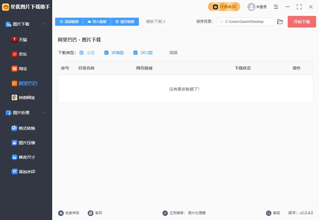
Task: Open the settings sliders icon in title bar
Action: coord(276,7)
